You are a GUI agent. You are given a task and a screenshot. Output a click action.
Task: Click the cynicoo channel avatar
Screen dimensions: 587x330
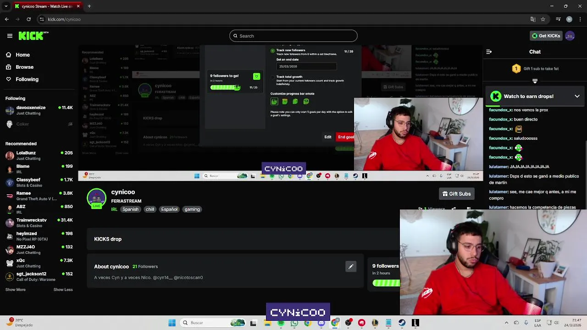pos(96,198)
